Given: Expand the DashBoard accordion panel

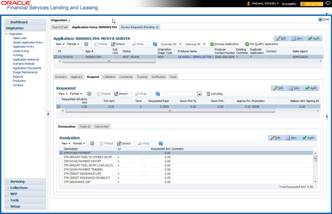Looking at the screenshot, I should click(25, 22).
